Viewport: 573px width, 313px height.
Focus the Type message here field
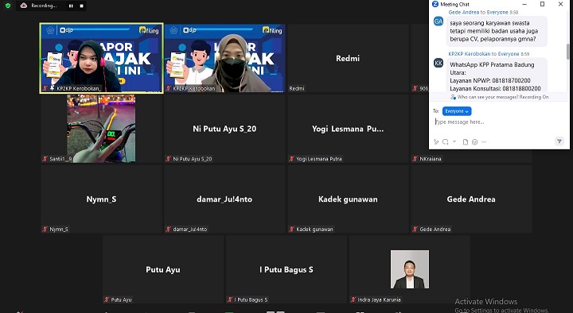499,122
